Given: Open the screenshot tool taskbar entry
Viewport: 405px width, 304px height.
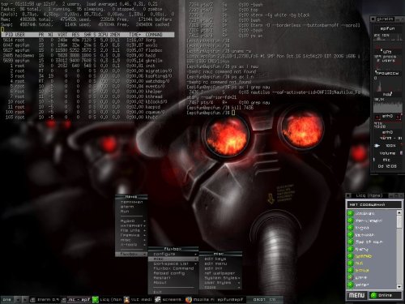Looking at the screenshot, I should [169, 299].
